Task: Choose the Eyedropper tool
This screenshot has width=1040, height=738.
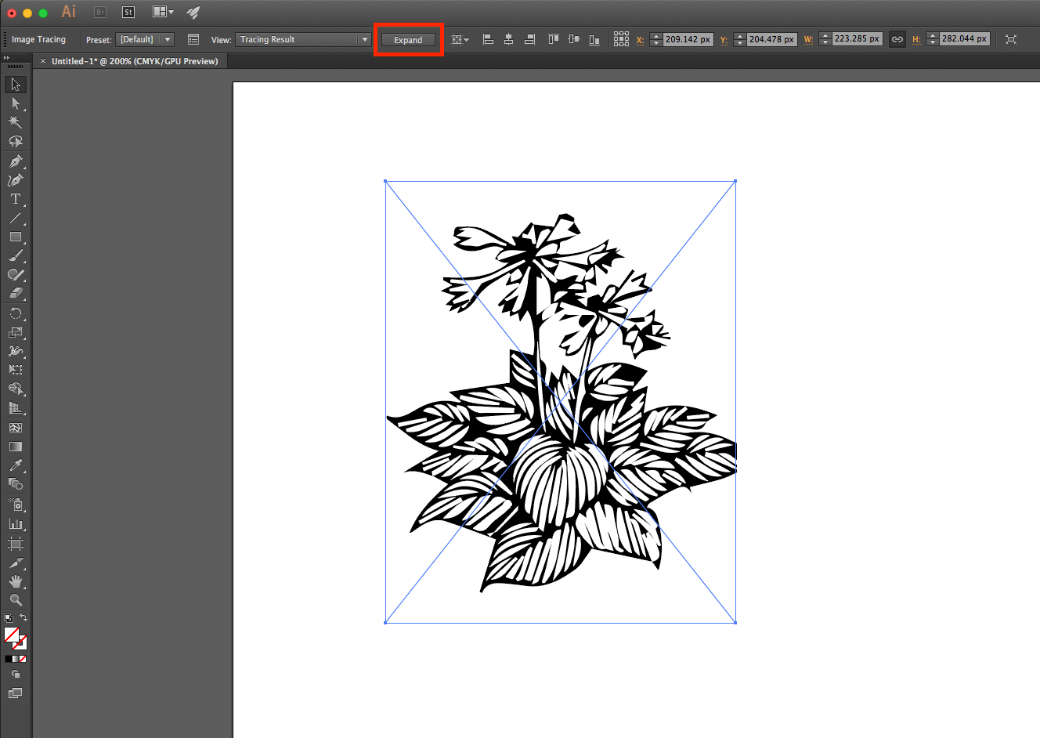Action: [15, 466]
